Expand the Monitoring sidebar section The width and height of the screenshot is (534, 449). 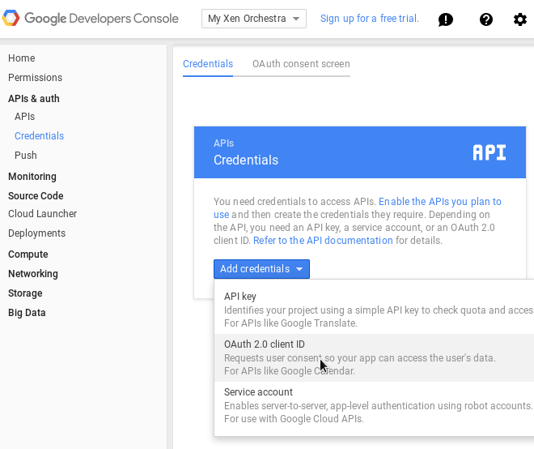[x=32, y=177]
